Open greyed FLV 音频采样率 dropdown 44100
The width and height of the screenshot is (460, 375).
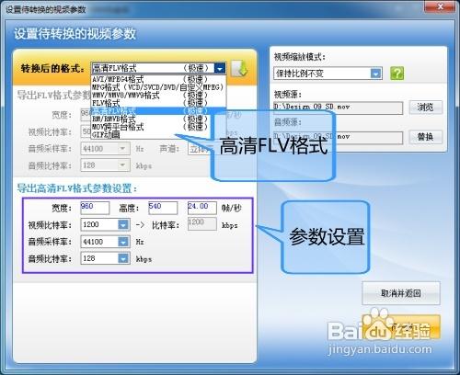(x=105, y=149)
